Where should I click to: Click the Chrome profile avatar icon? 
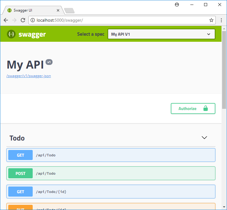coord(177,5)
